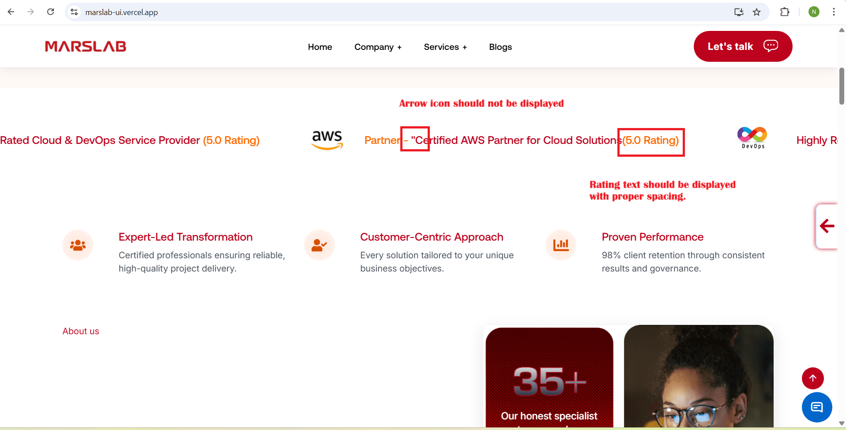
Task: Open the Blogs menu item
Action: click(x=500, y=47)
